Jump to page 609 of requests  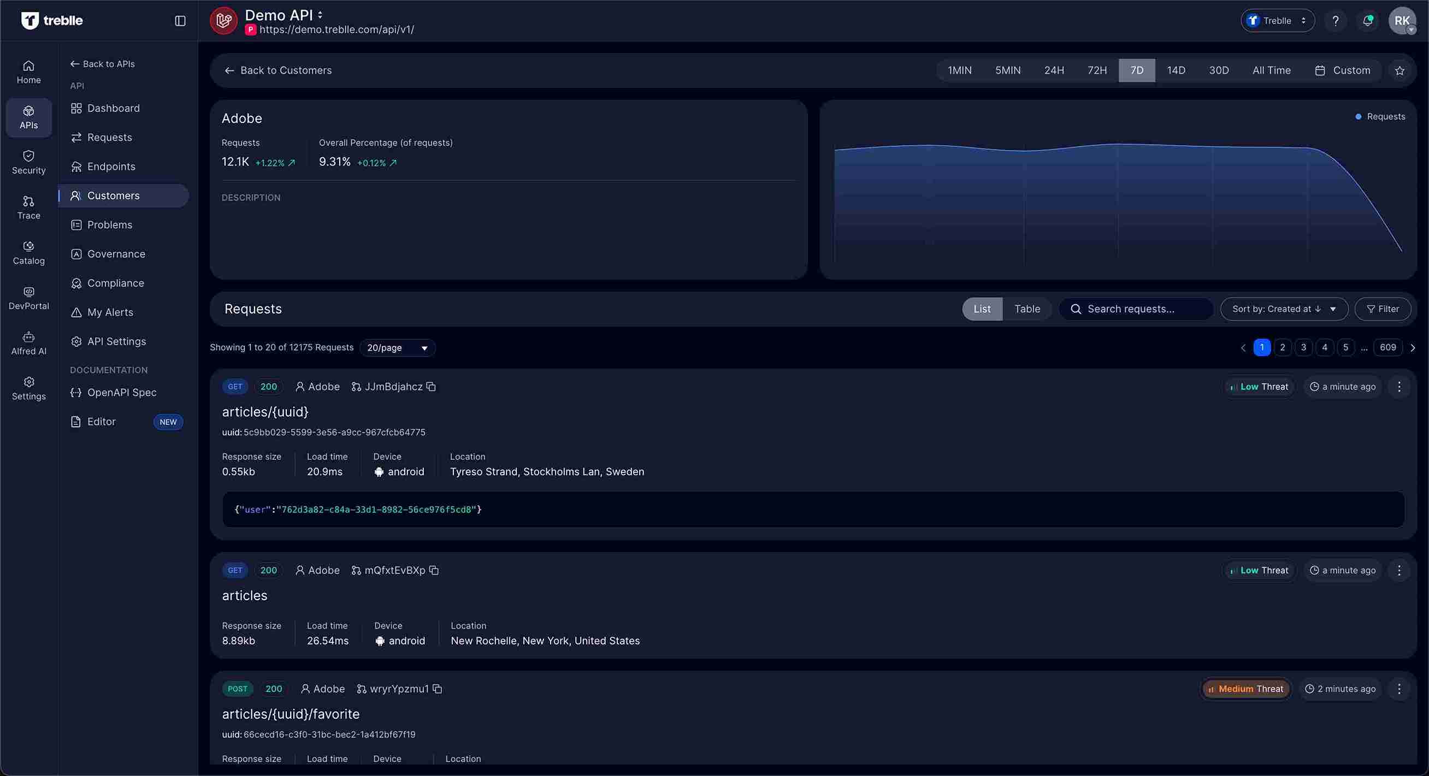[1389, 347]
